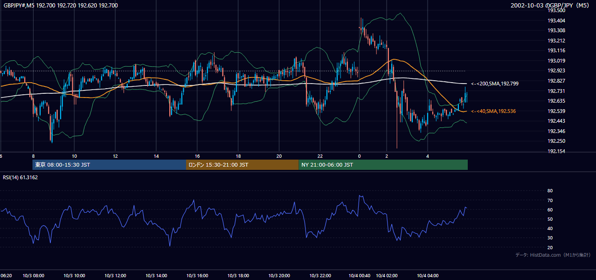Click the 193.500 price axis label
This screenshot has width=596, height=280.
click(556, 10)
